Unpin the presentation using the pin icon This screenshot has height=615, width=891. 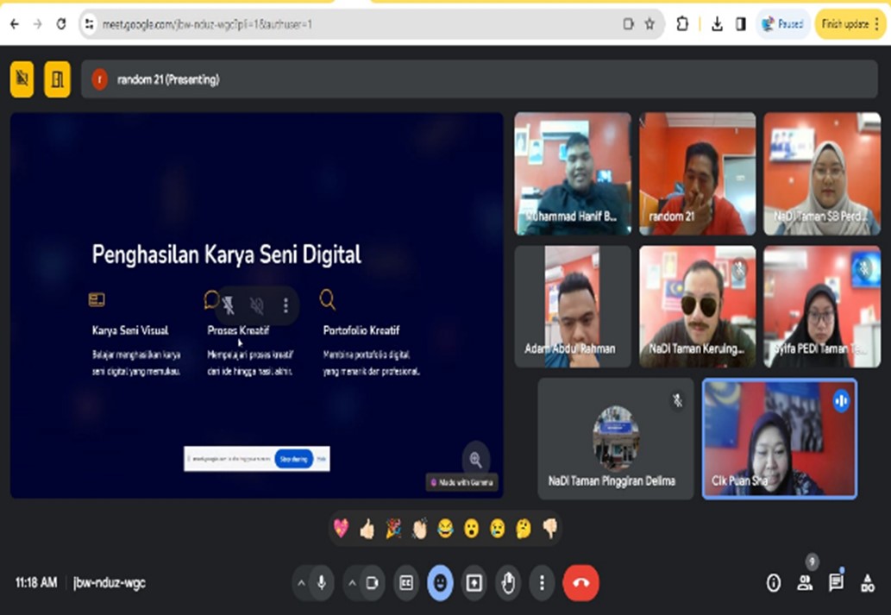click(229, 304)
